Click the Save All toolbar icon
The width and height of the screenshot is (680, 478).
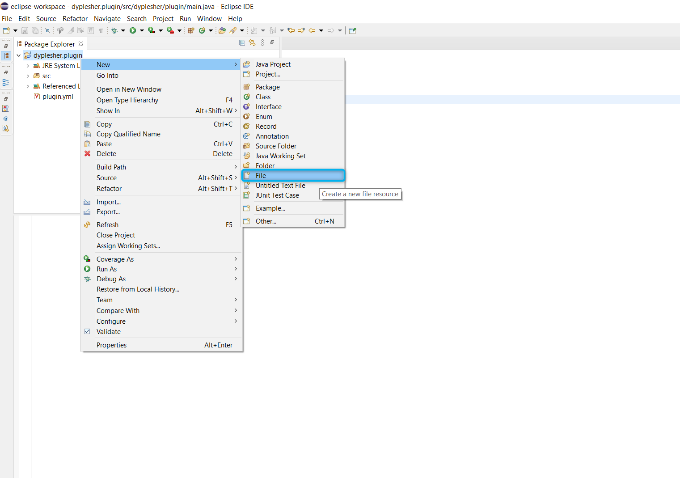tap(35, 30)
